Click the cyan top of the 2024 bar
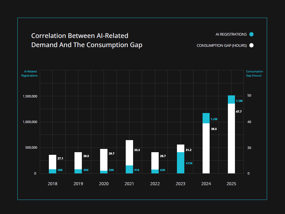 [206, 118]
